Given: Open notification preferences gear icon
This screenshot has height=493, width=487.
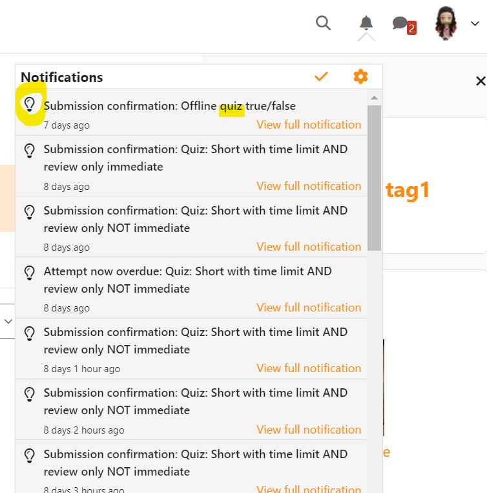Looking at the screenshot, I should pos(360,76).
